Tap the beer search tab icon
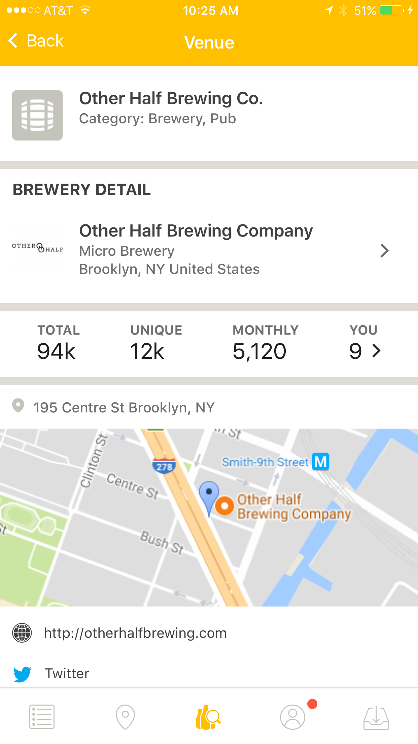 coord(208,717)
